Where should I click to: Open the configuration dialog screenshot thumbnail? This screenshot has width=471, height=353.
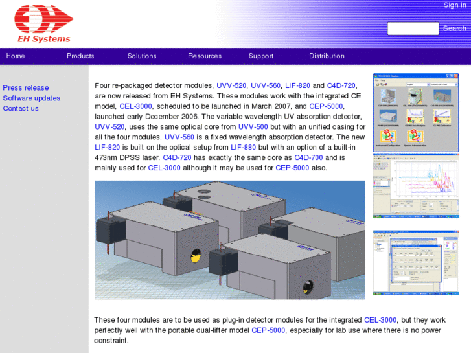[416, 262]
